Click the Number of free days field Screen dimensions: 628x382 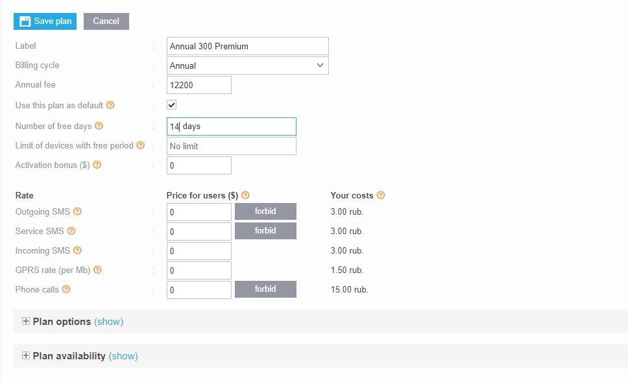(232, 126)
